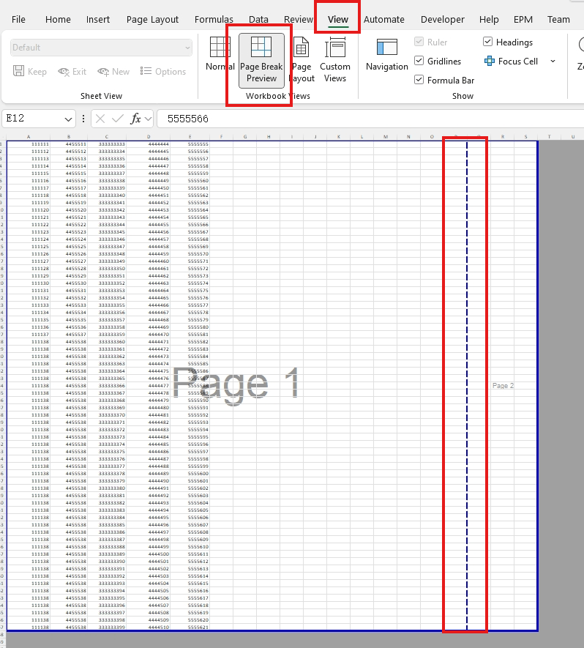This screenshot has height=648, width=584.
Task: Select column A header
Action: [29, 137]
